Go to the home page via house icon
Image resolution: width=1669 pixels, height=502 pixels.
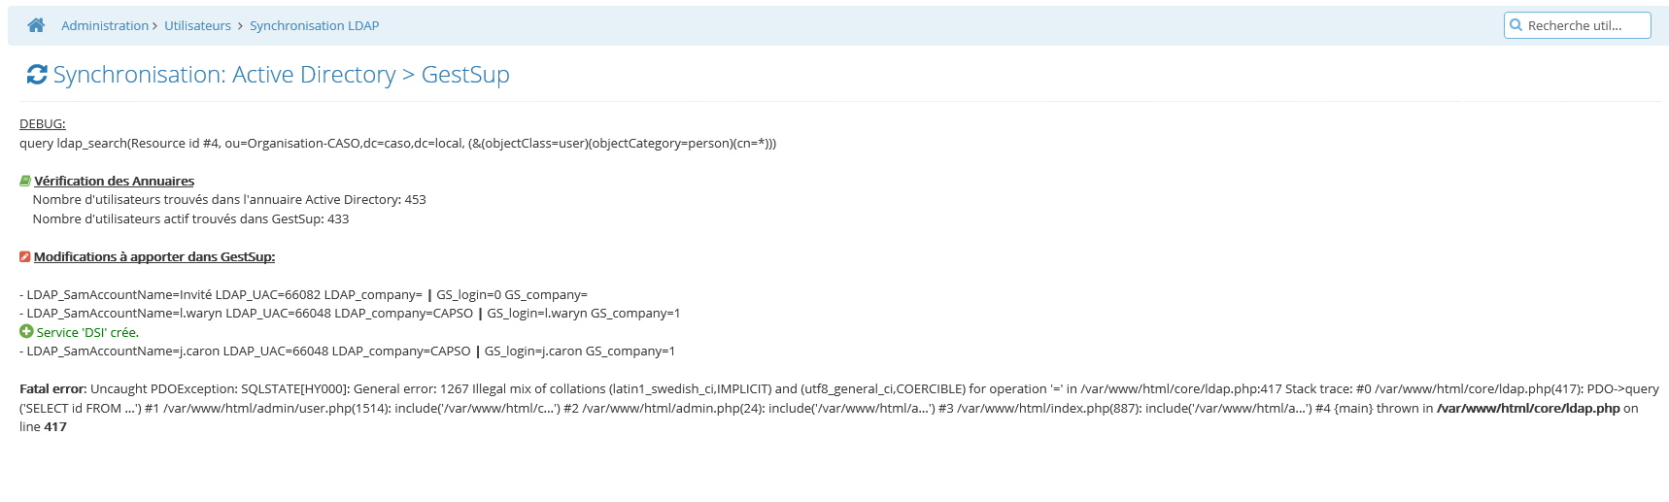point(36,25)
